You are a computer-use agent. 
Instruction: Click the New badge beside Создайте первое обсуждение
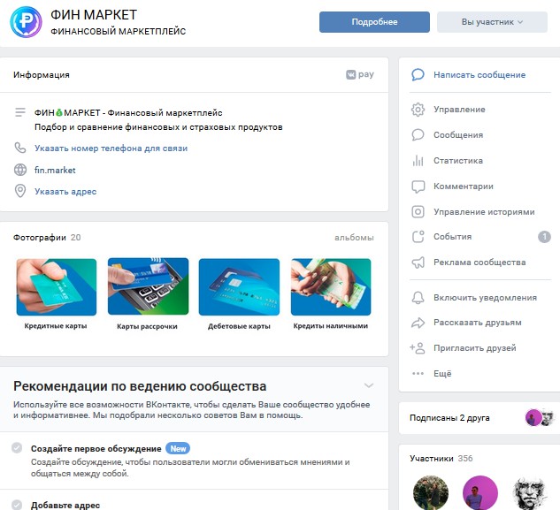(x=178, y=448)
